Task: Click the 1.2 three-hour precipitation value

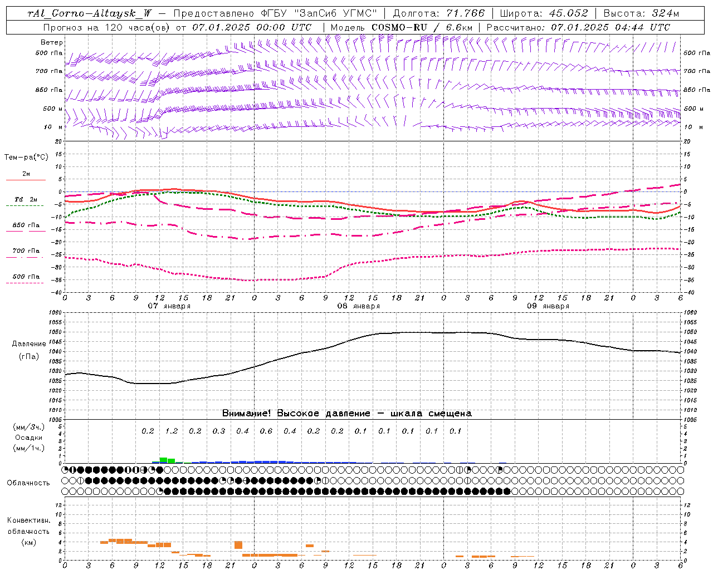Action: 172,431
